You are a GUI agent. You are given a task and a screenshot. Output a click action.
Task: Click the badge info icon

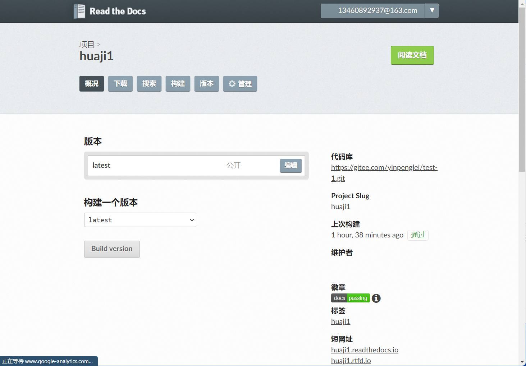coord(376,298)
